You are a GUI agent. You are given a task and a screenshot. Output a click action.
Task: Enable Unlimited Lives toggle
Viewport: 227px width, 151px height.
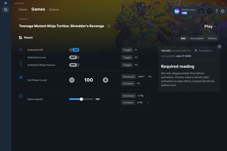point(74,57)
